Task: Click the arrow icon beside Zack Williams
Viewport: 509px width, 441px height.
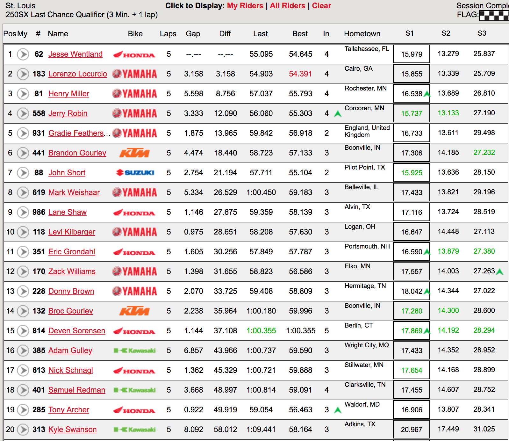Action: (x=23, y=271)
